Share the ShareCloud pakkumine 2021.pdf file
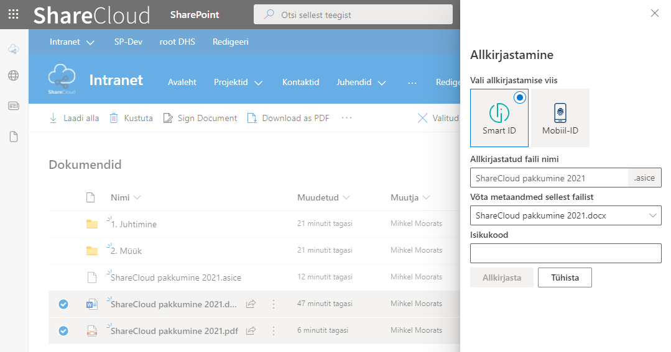The height and width of the screenshot is (352, 671). coord(251,331)
